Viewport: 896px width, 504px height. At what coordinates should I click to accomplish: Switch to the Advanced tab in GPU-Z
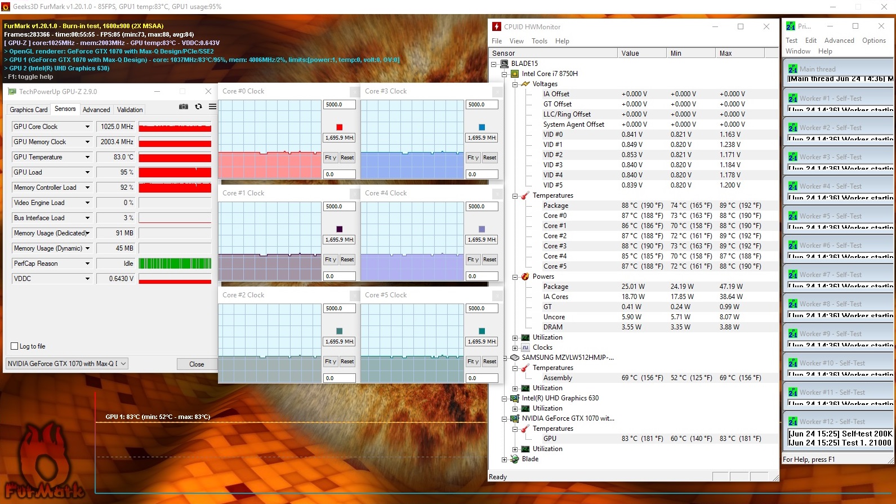[96, 110]
